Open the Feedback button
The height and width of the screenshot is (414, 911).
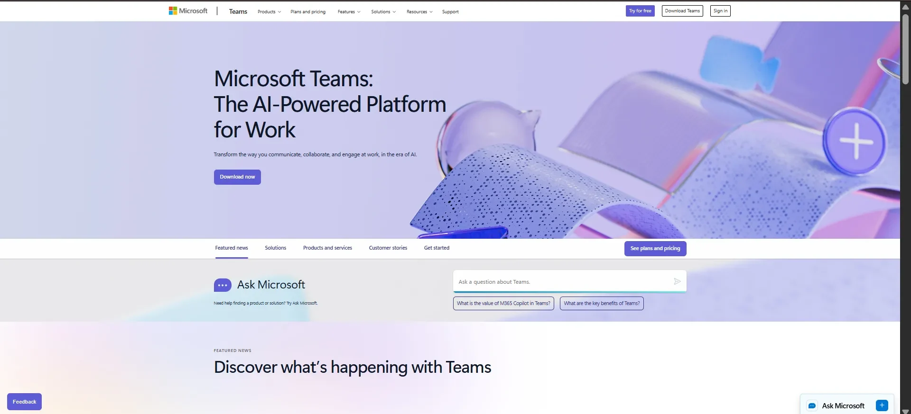tap(24, 402)
